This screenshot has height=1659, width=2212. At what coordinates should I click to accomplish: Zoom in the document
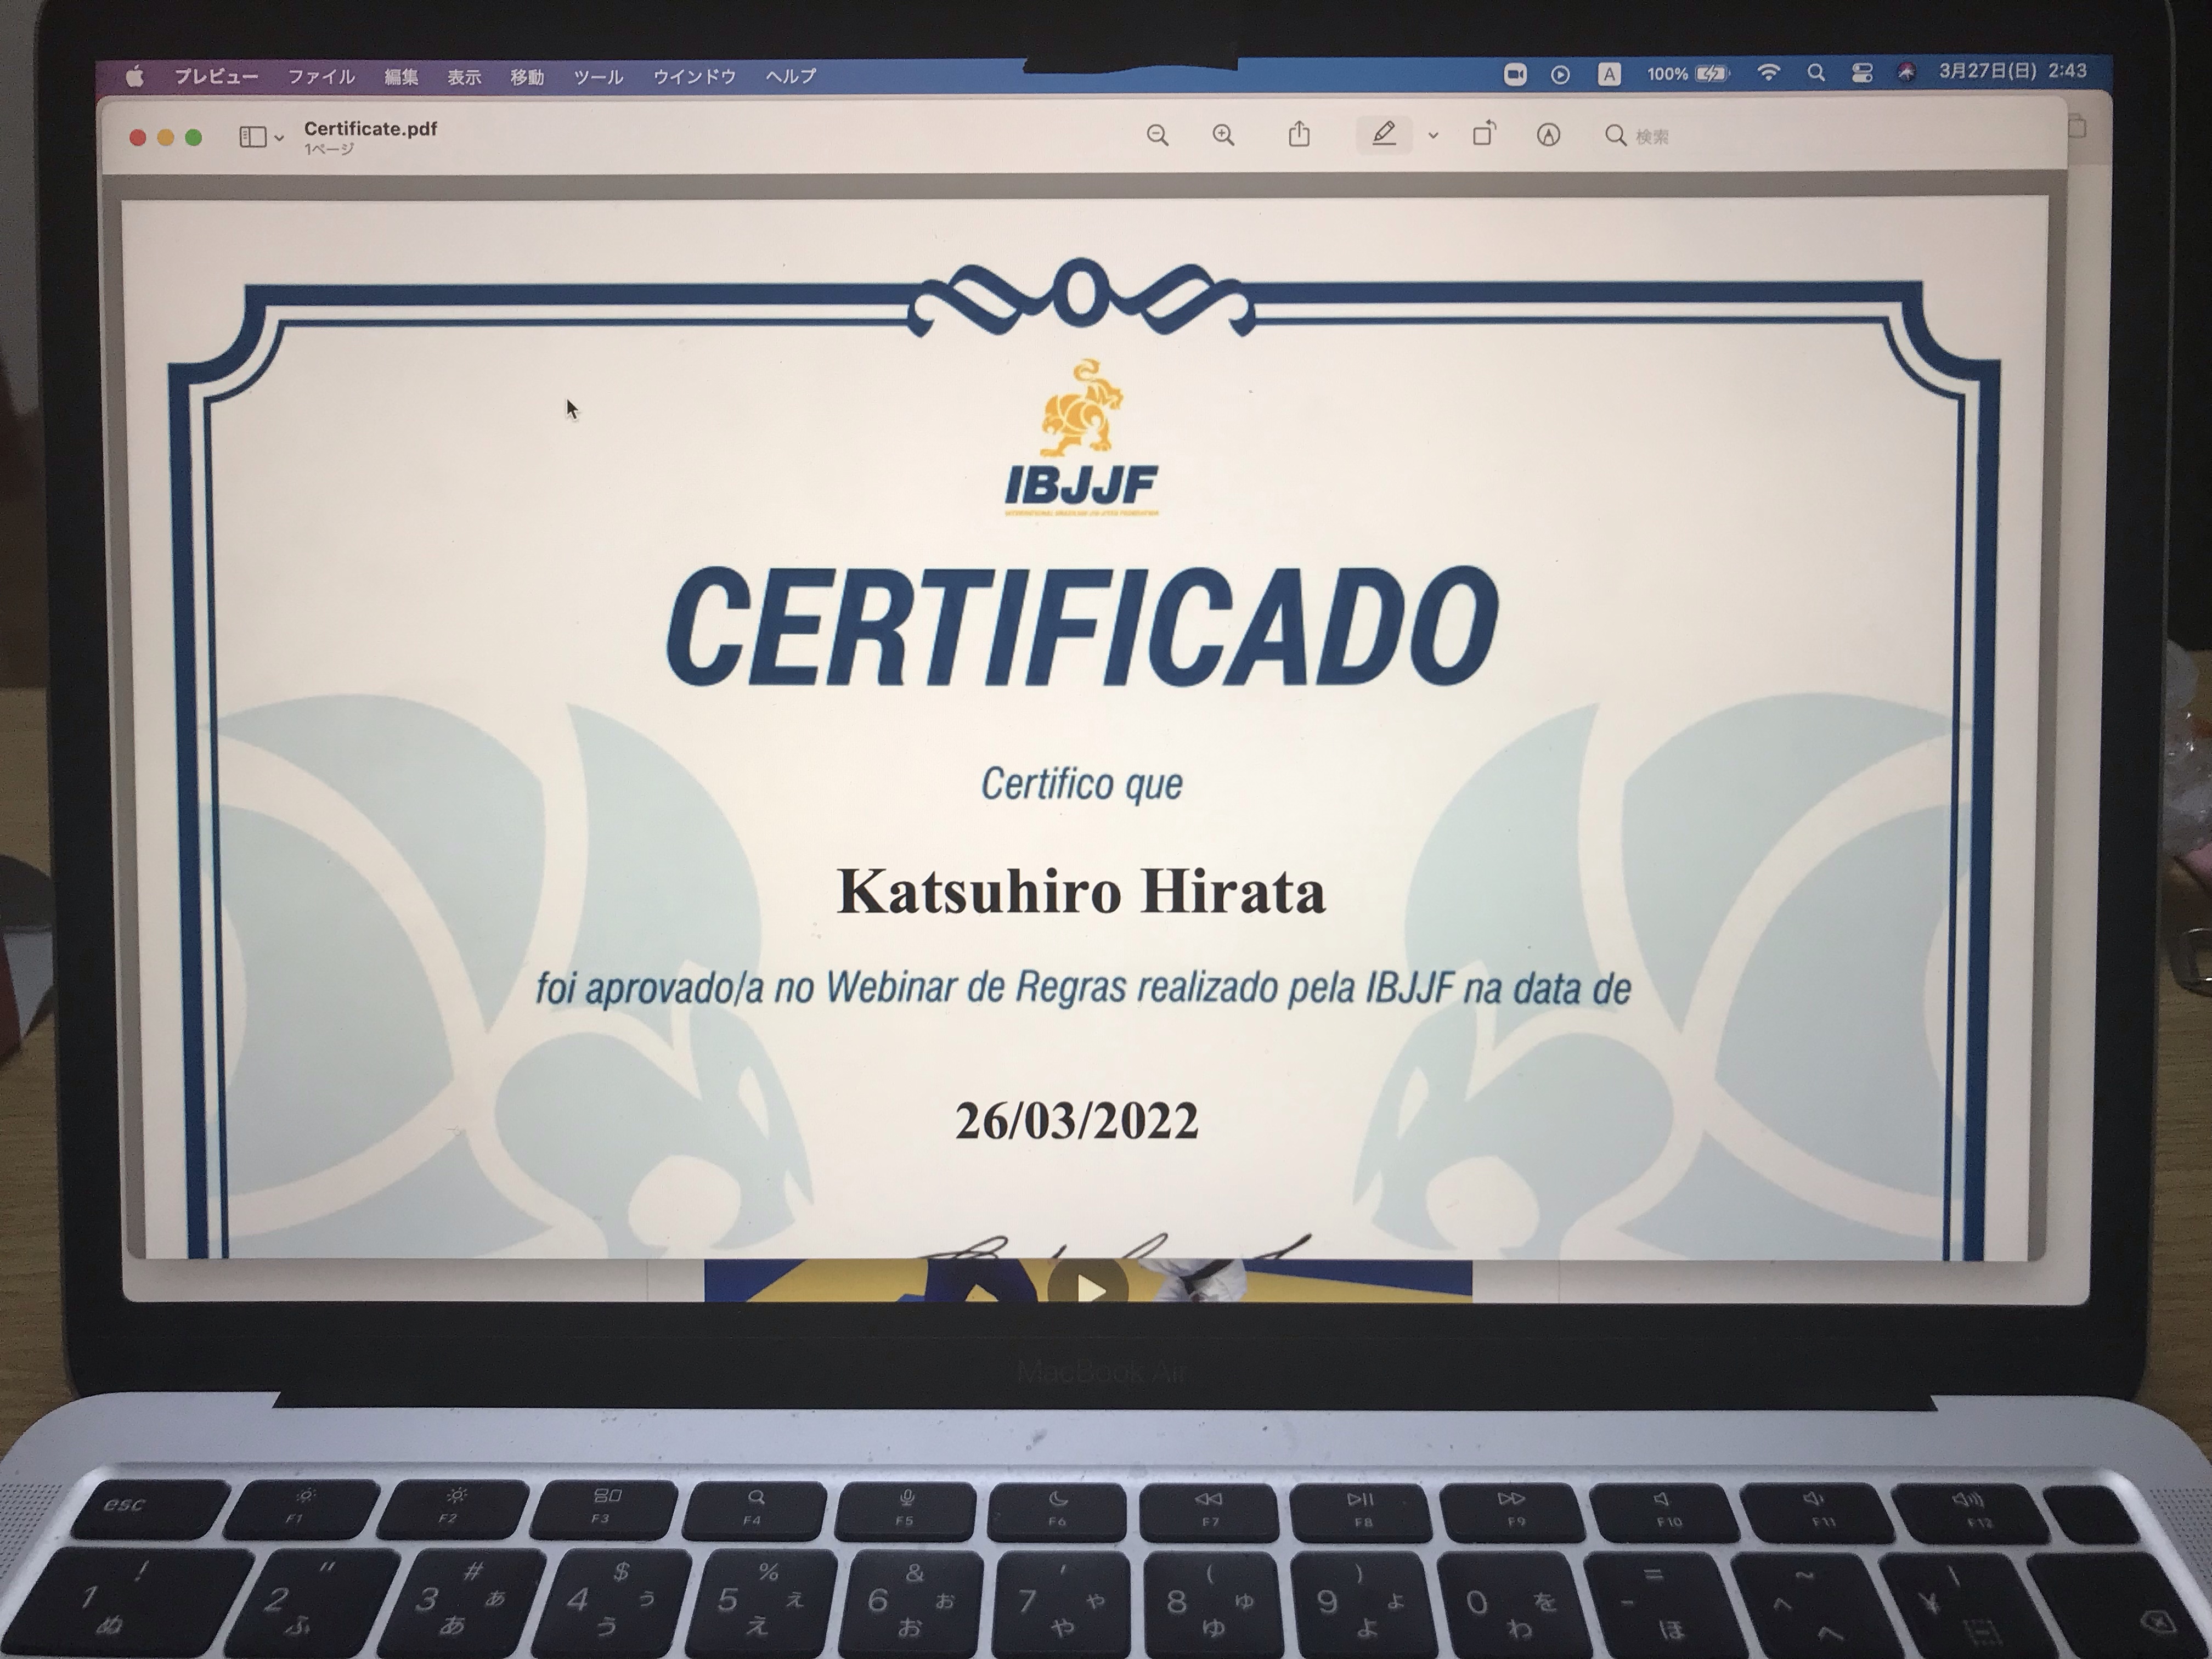coord(1223,135)
